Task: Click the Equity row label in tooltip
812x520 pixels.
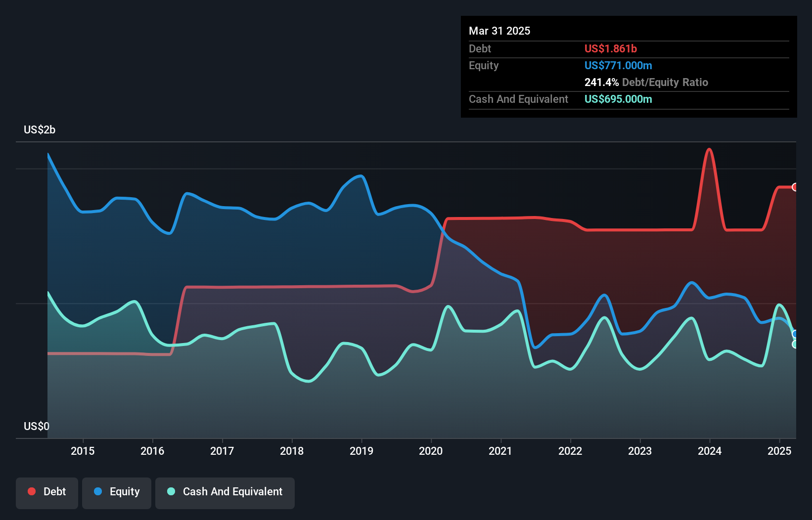Action: (484, 65)
